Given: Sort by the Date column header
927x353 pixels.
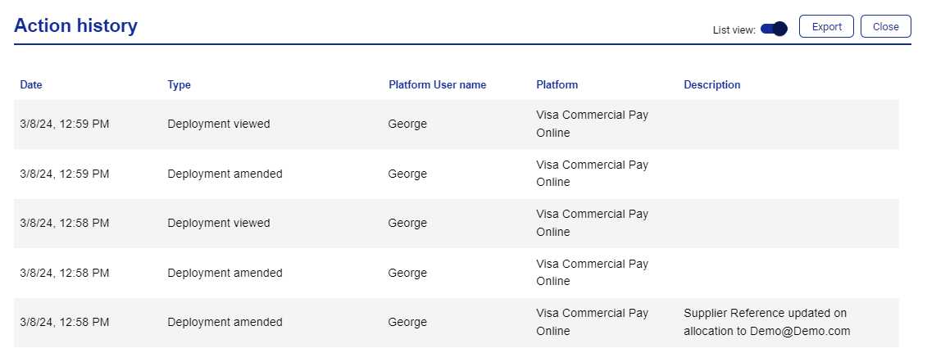Looking at the screenshot, I should (31, 84).
